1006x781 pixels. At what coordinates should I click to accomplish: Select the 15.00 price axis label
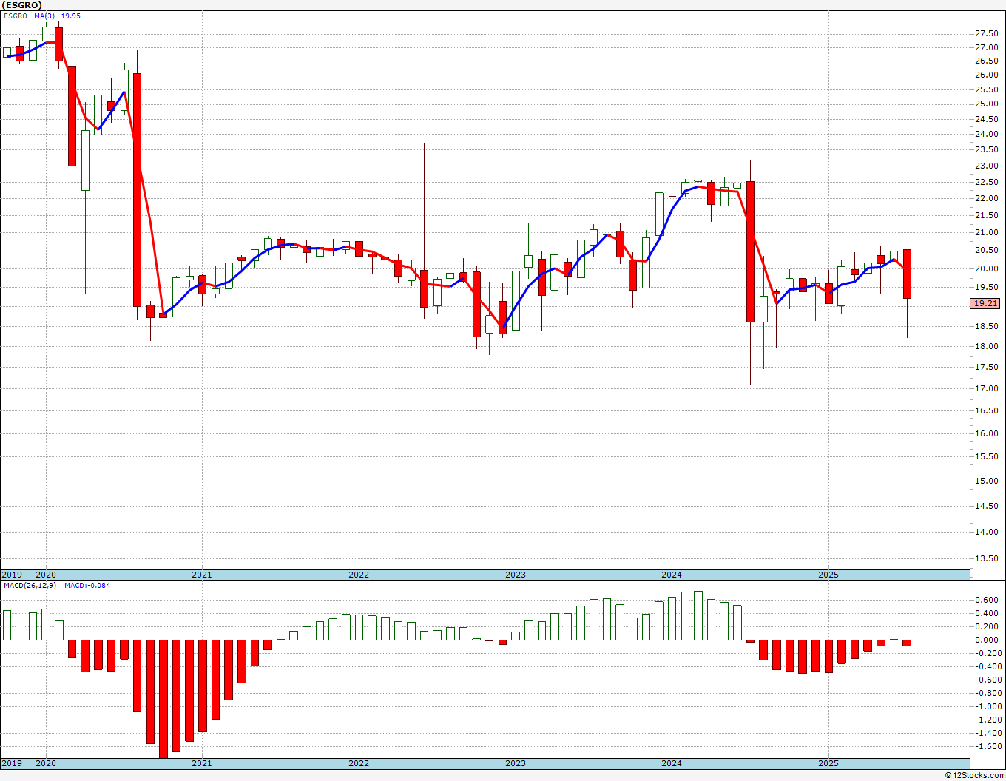coord(986,481)
